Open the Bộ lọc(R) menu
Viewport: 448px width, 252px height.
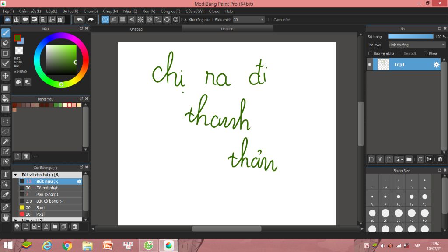pyautogui.click(x=70, y=11)
